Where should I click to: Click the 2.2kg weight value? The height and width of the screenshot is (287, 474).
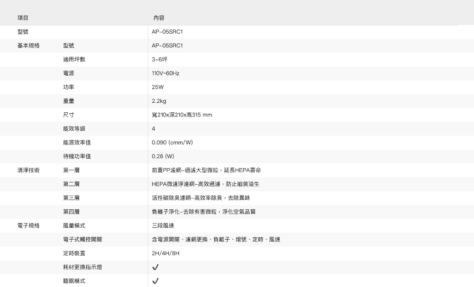(x=159, y=101)
